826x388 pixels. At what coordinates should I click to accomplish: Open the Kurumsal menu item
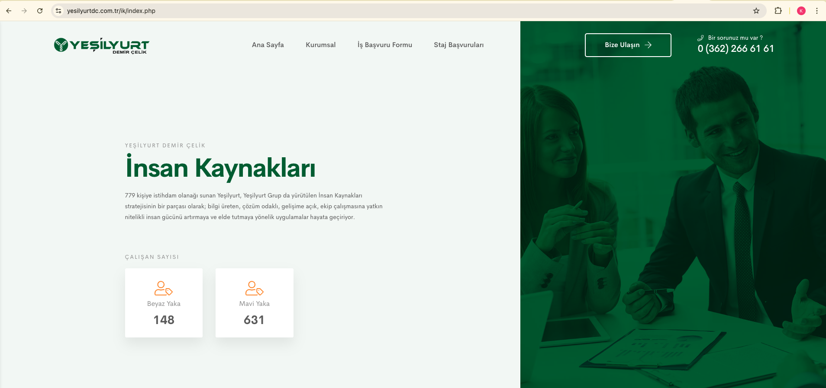tap(321, 45)
